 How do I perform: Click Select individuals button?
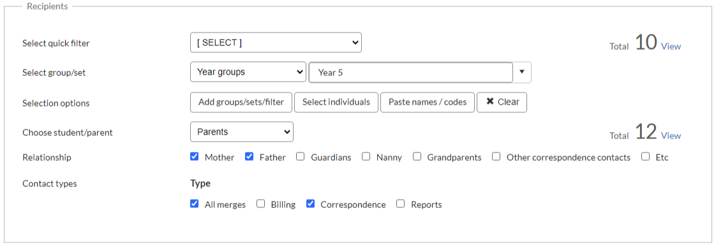[336, 102]
